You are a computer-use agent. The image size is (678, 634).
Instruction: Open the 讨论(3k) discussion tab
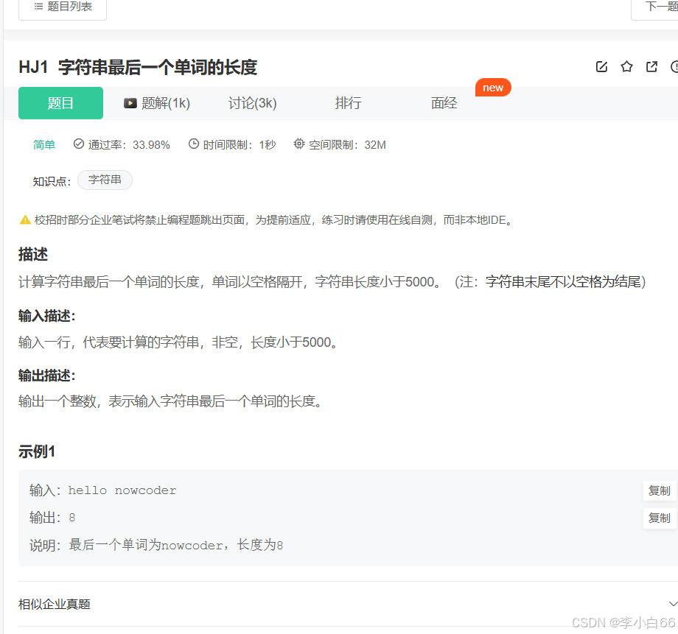(253, 103)
